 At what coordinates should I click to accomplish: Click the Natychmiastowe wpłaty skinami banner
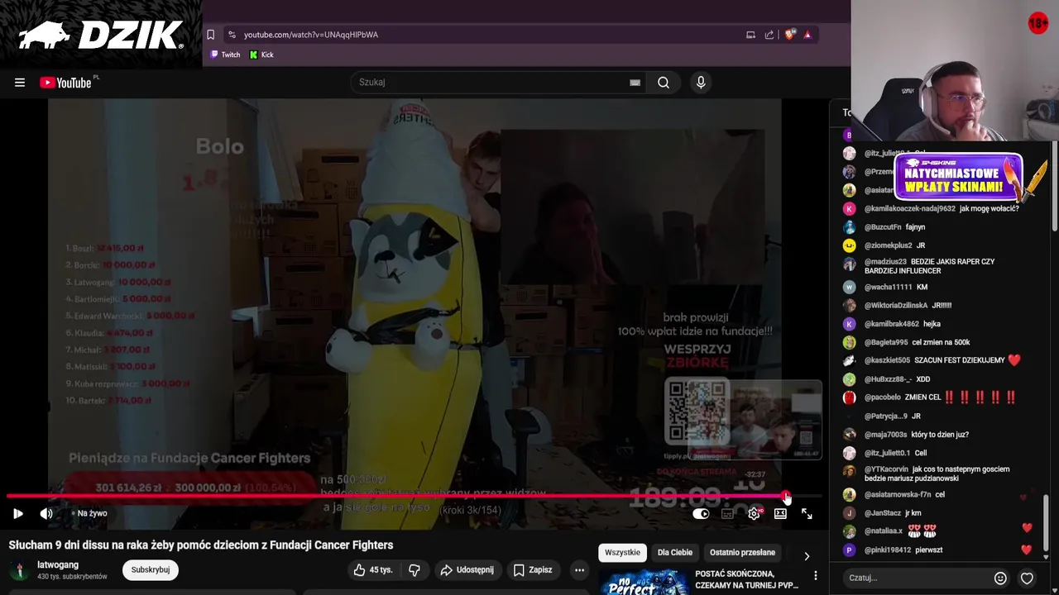pyautogui.click(x=958, y=178)
